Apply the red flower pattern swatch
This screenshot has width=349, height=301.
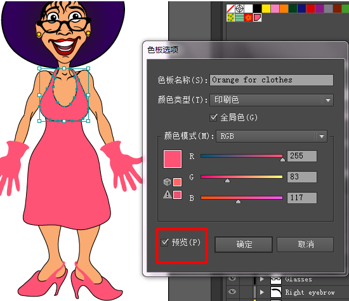coord(248,18)
